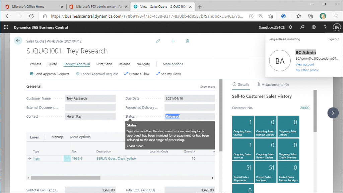Click Cancel Approval Request
This screenshot has width=343, height=193.
[x=97, y=74]
